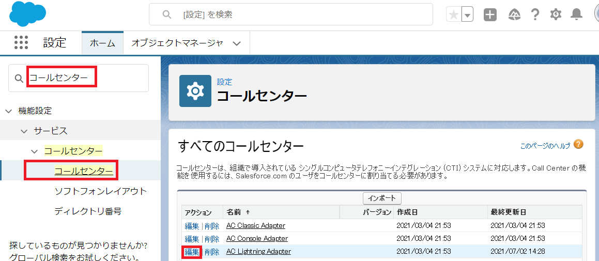Click the アクション column header
The height and width of the screenshot is (261, 599).
[198, 212]
